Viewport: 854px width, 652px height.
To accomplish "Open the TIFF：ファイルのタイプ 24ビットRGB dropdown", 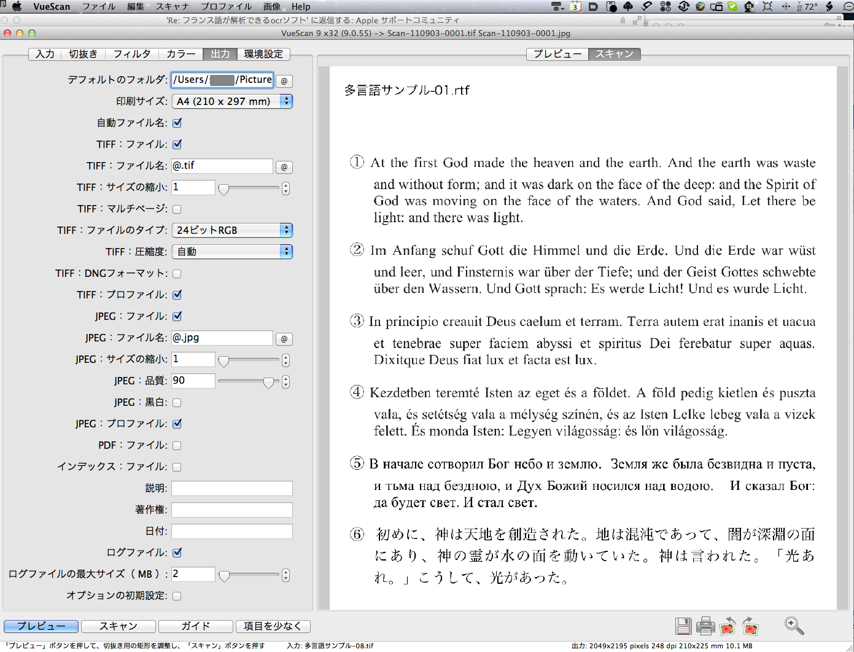I will [x=232, y=230].
